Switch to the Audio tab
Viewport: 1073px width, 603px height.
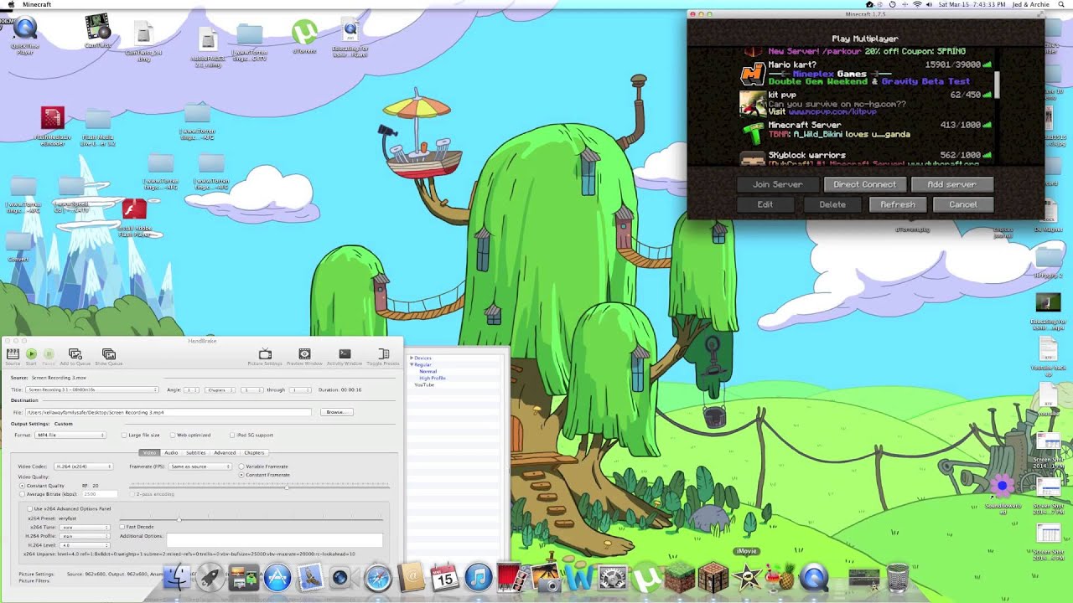(171, 453)
